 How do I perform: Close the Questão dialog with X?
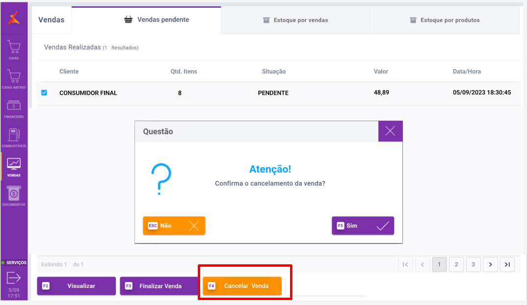point(390,131)
